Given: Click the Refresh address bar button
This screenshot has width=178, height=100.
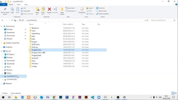Looking at the screenshot, I should point(147,20).
